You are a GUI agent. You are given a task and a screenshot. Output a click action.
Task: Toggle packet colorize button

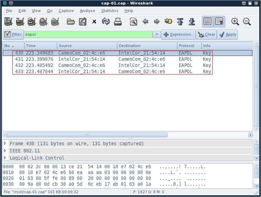coord(207,22)
